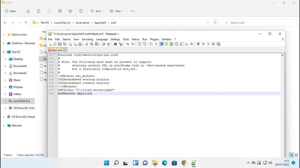
Task: Toggle Synchronize Horizontal Scrolling icon
Action: pos(144,44)
